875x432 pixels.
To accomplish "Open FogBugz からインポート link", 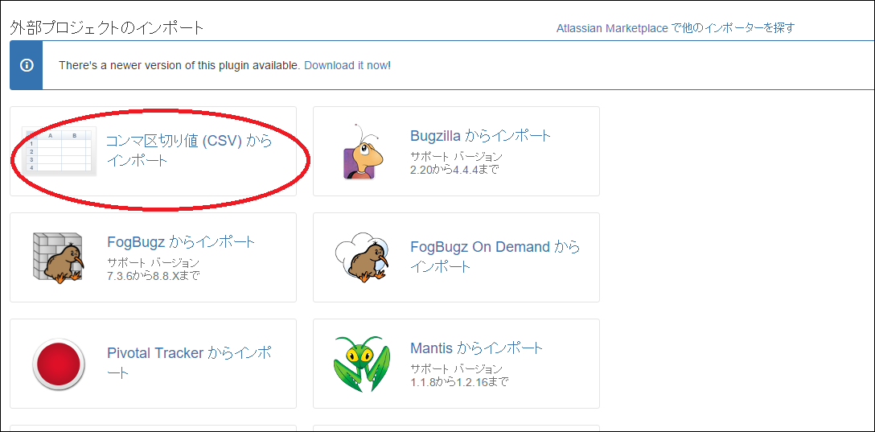I will coord(181,242).
